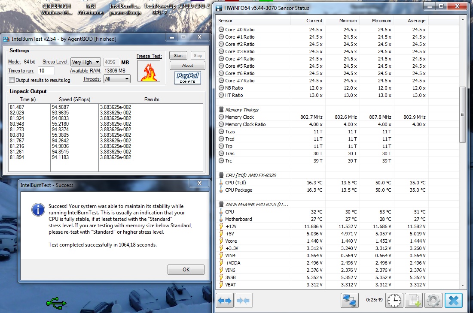473x313 pixels.
Task: Click the About button in IntelBurnTest
Action: tap(187, 65)
